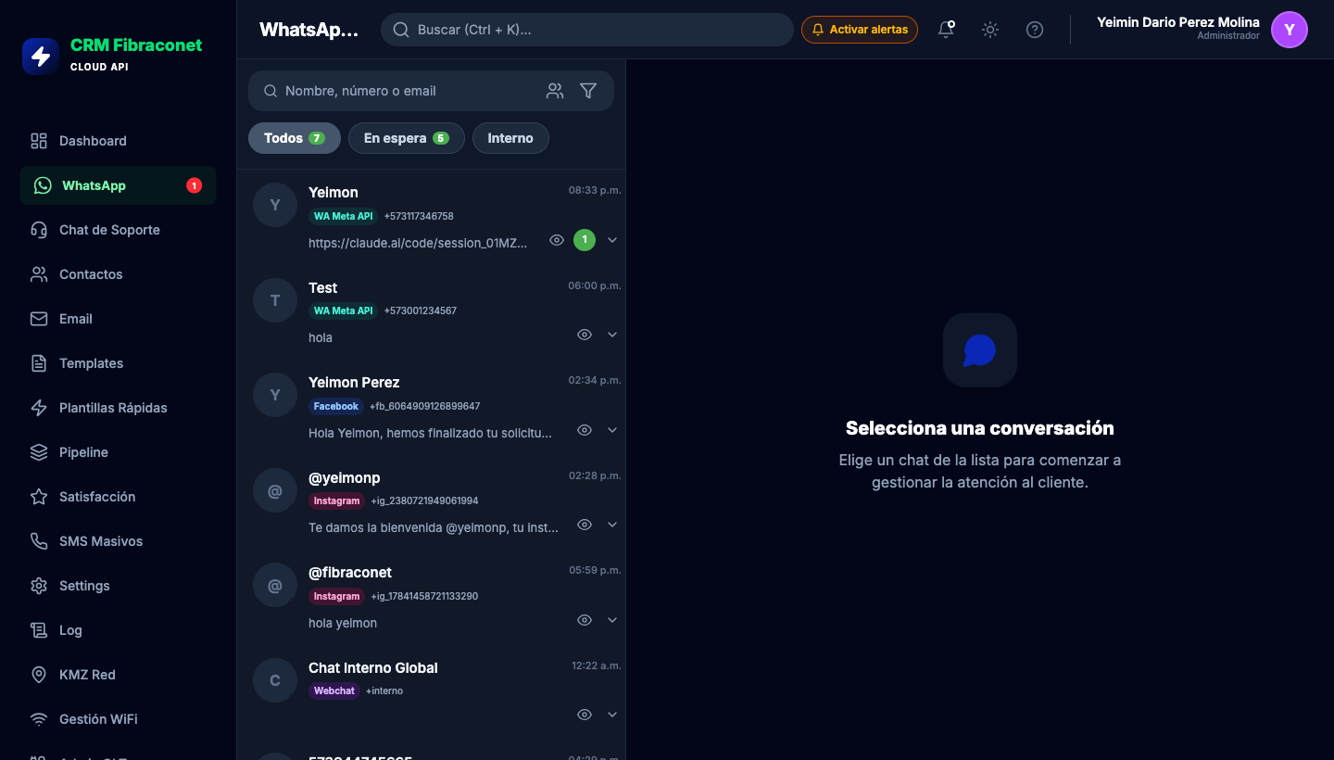The width and height of the screenshot is (1334, 760).
Task: Click the Satisfacción star icon
Action: tap(39, 497)
